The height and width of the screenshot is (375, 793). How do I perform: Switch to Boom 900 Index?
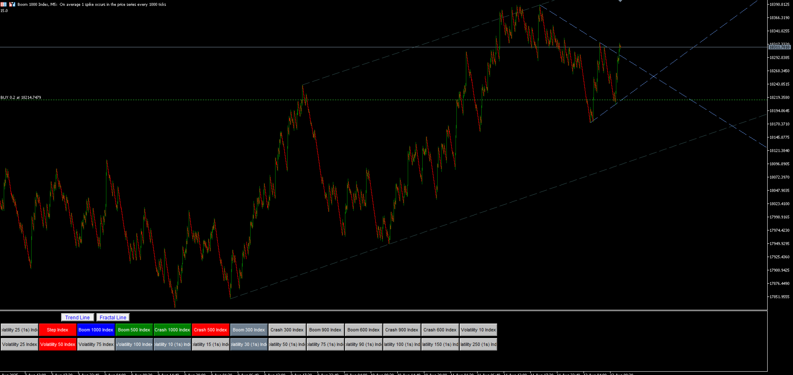[x=325, y=330]
